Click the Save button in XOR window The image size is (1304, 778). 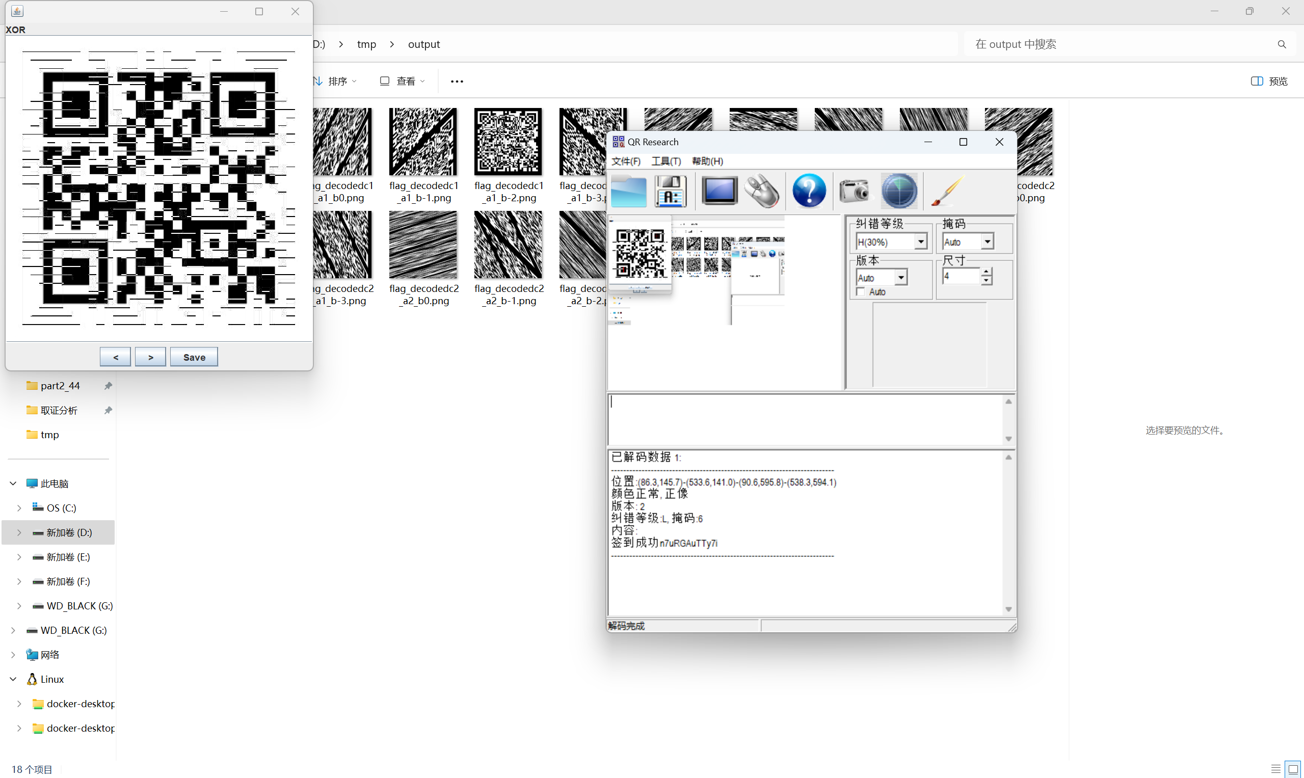194,357
